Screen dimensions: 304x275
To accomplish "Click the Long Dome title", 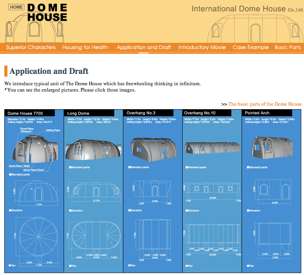I will 78,114.
